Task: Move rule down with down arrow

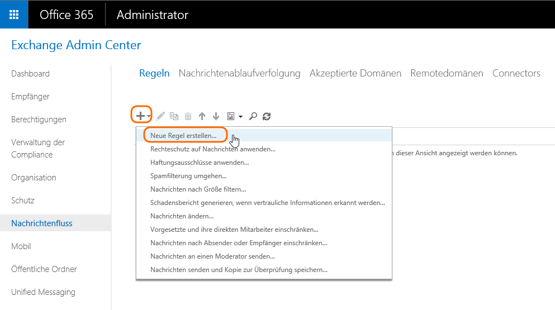Action: pos(216,116)
